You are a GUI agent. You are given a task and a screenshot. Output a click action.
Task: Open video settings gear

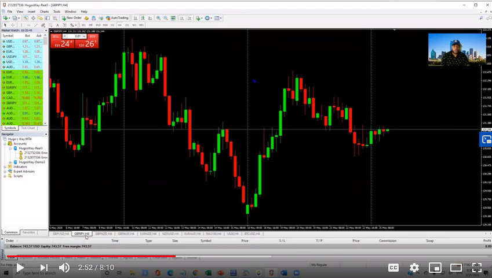(x=414, y=268)
